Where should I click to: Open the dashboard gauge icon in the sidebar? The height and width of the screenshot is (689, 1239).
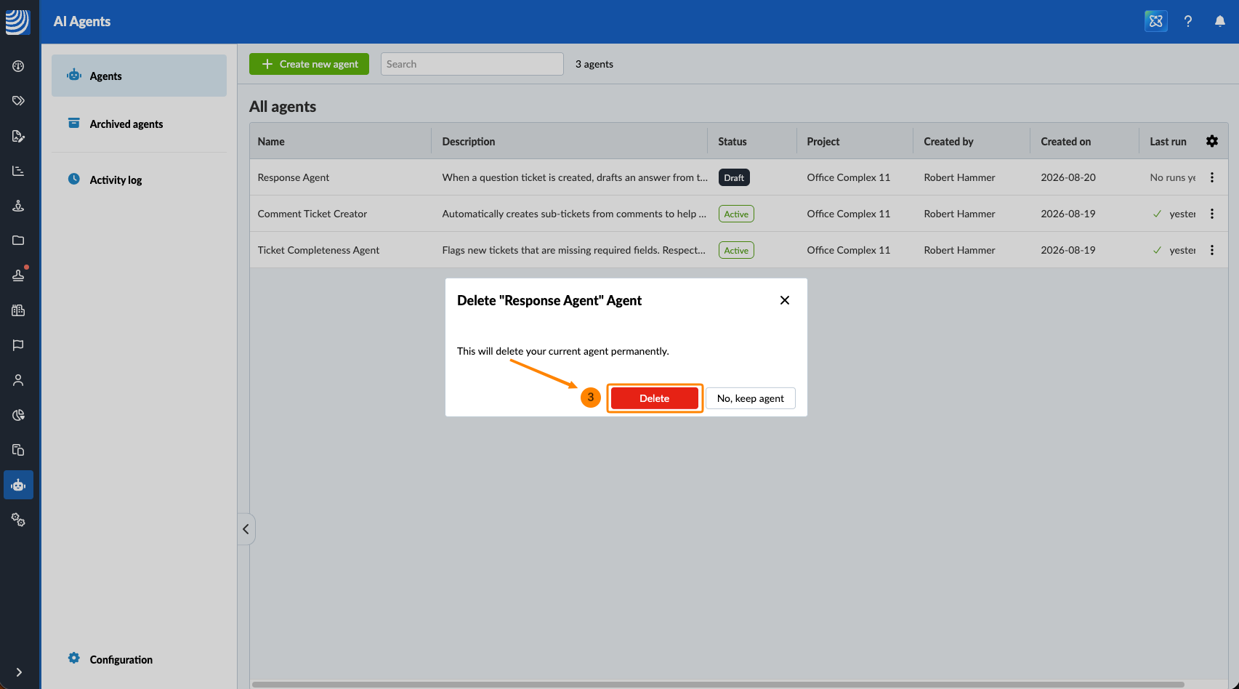tap(18, 66)
